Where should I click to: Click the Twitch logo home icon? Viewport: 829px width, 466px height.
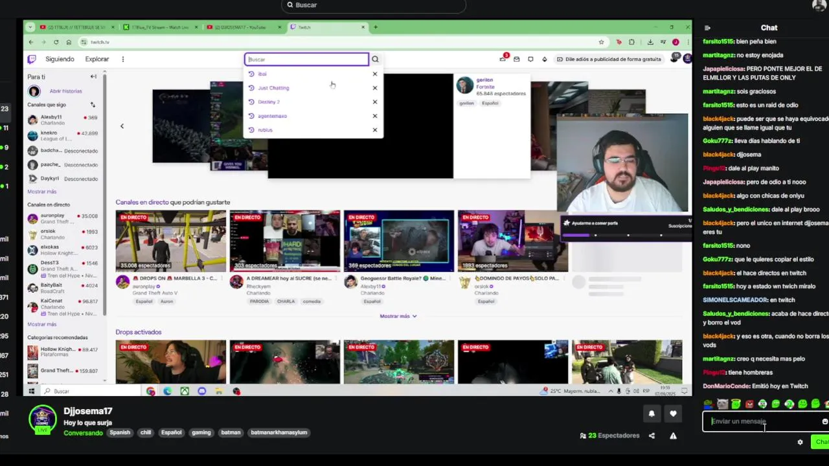pyautogui.click(x=32, y=59)
